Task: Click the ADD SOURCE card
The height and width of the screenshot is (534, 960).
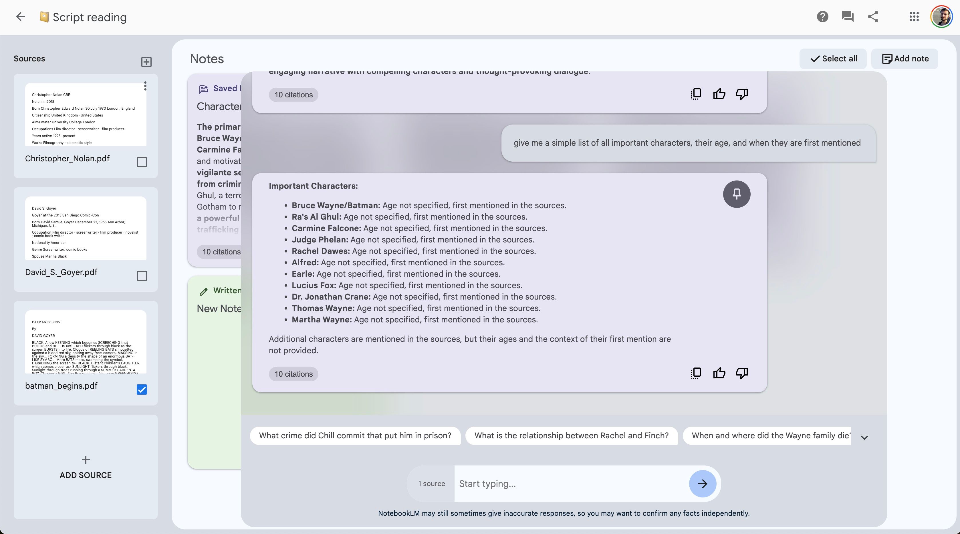Action: pyautogui.click(x=86, y=467)
